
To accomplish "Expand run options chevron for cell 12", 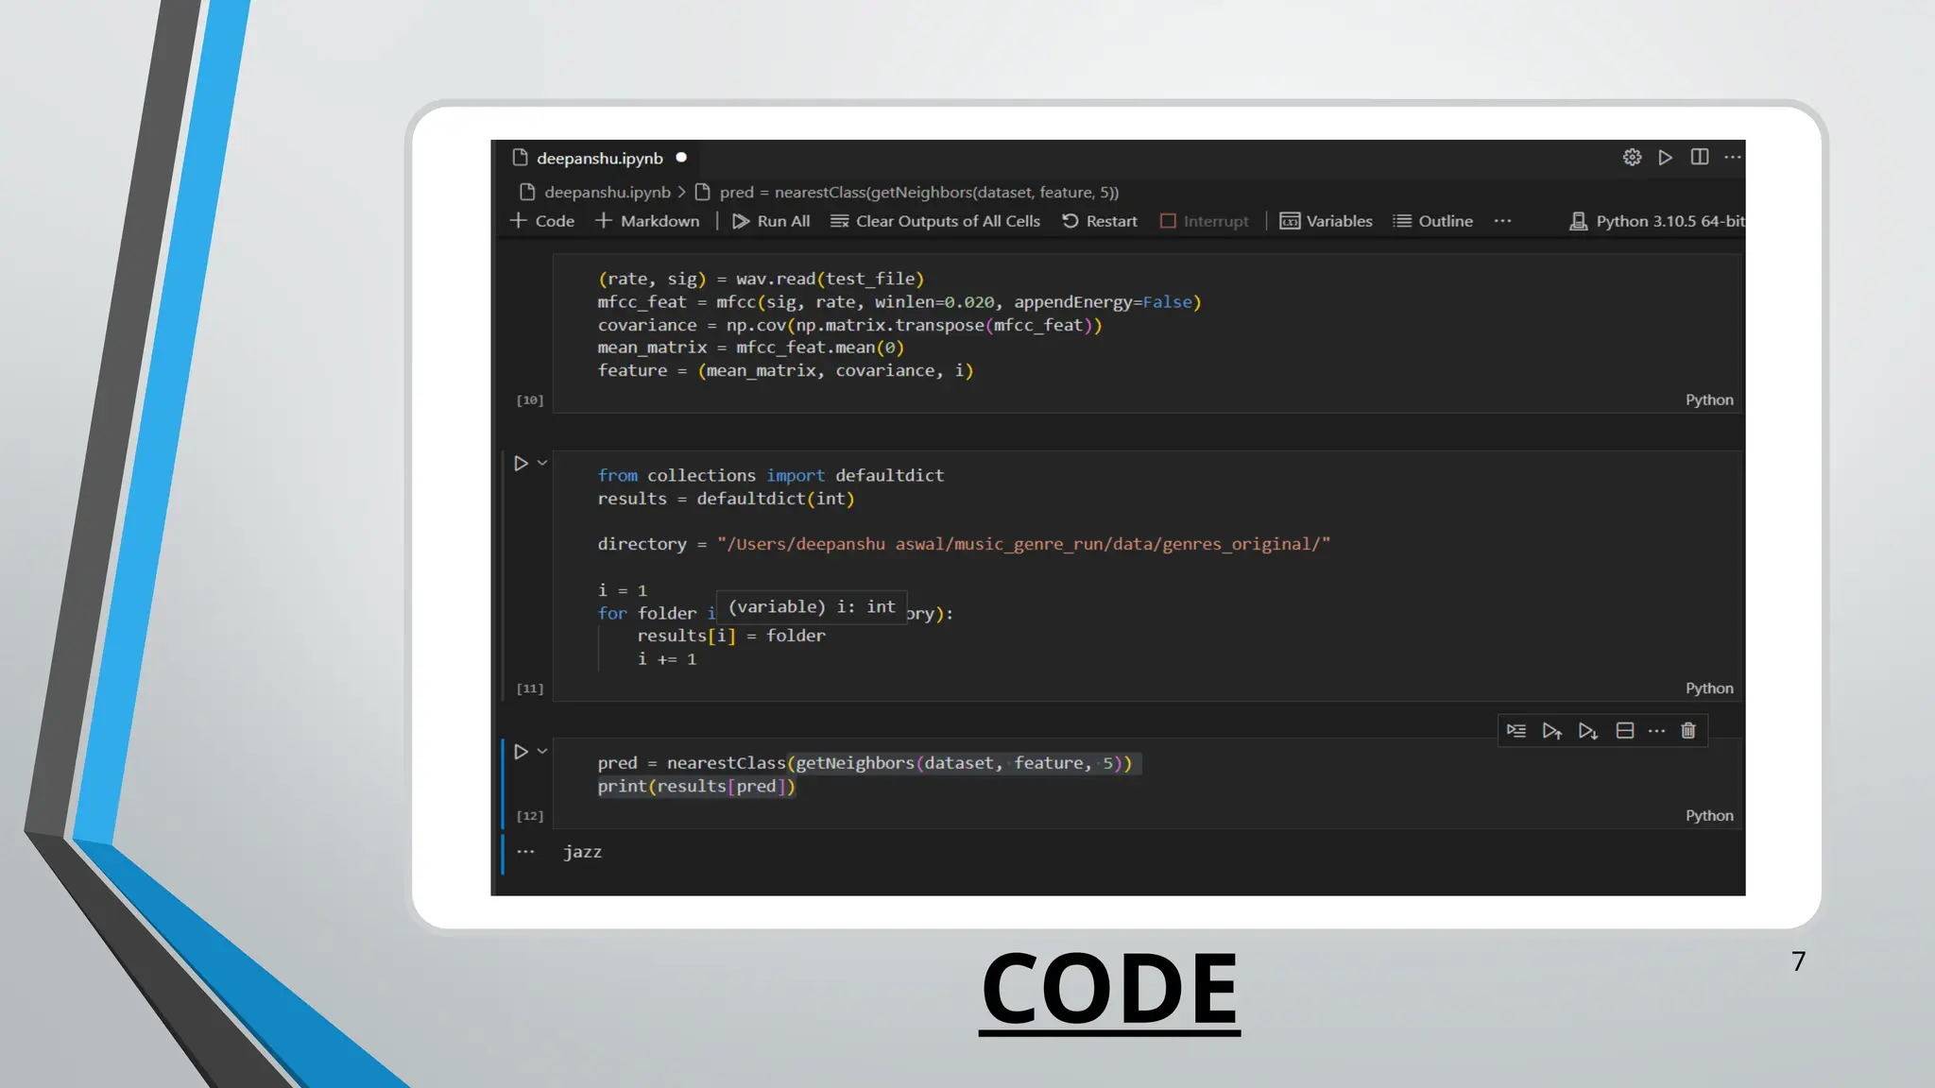I will tap(542, 752).
